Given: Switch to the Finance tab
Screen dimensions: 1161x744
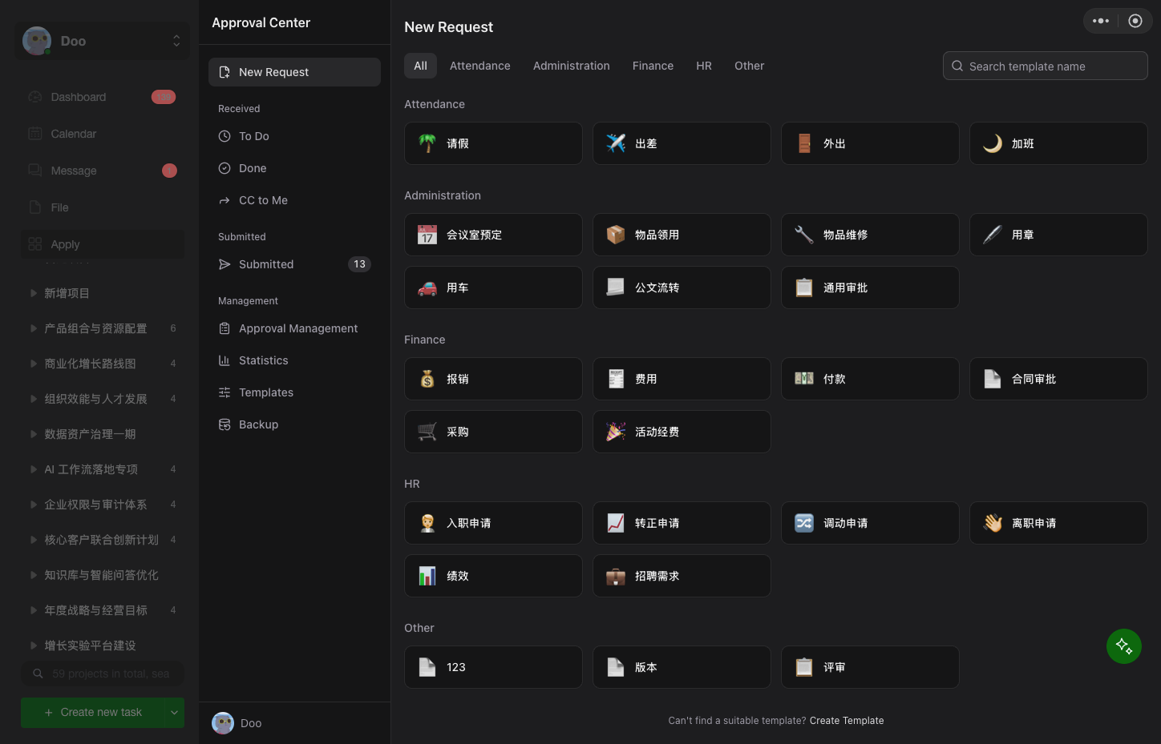Looking at the screenshot, I should point(653,66).
